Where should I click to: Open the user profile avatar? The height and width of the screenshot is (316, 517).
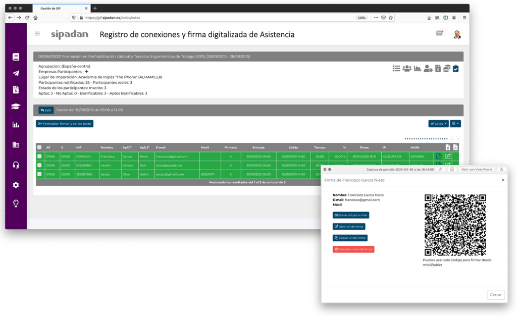(x=457, y=34)
